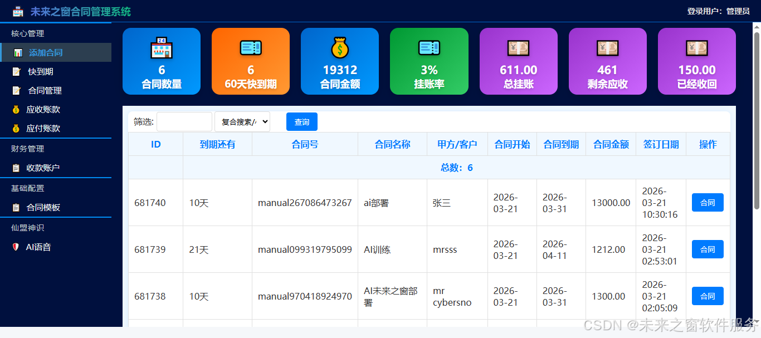The height and width of the screenshot is (338, 761).
Task: Open 应付账款 in the sidebar
Action: pos(56,128)
